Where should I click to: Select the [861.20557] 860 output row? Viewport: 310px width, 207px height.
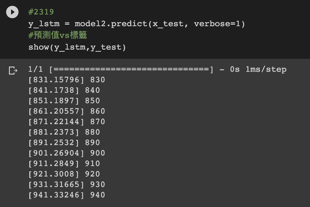(67, 111)
